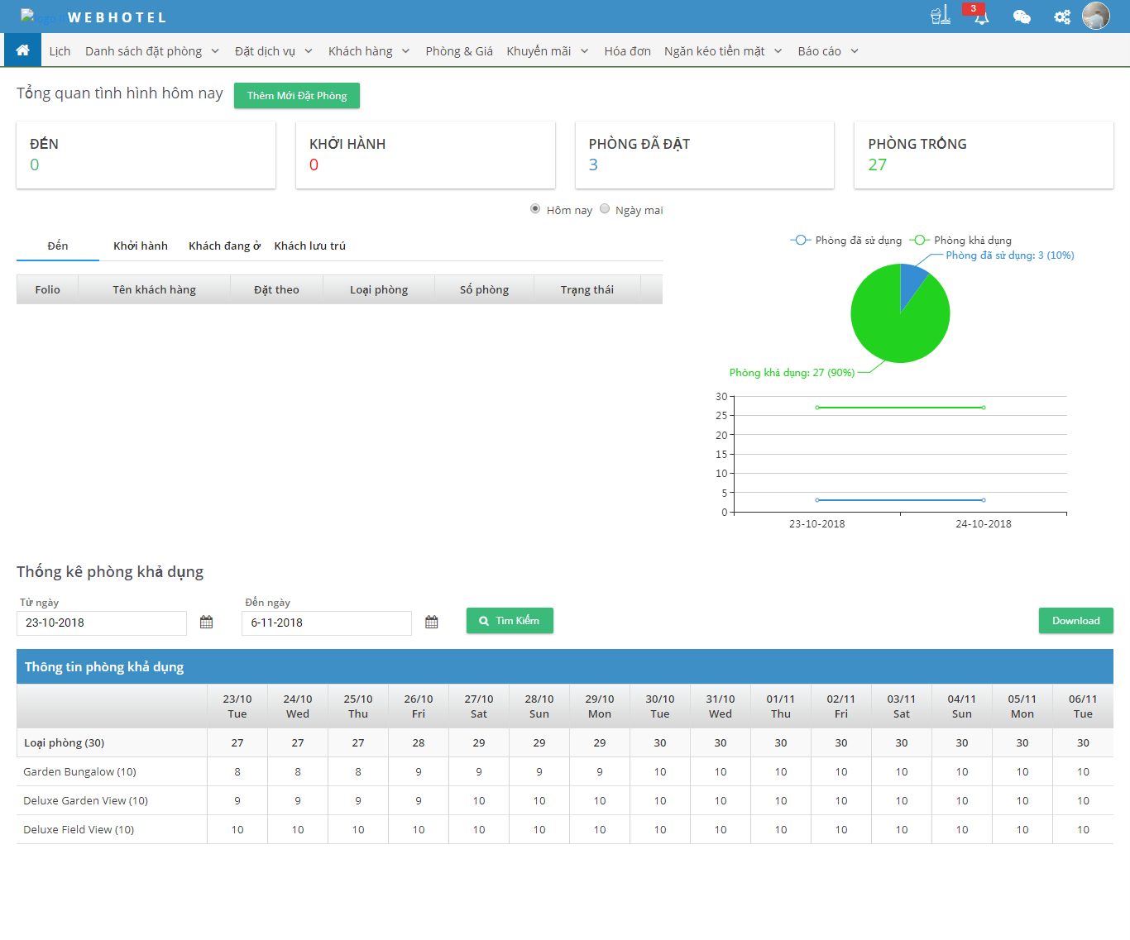Viewport: 1130px width, 940px height.
Task: Click the home icon in navigation bar
Action: tap(22, 50)
